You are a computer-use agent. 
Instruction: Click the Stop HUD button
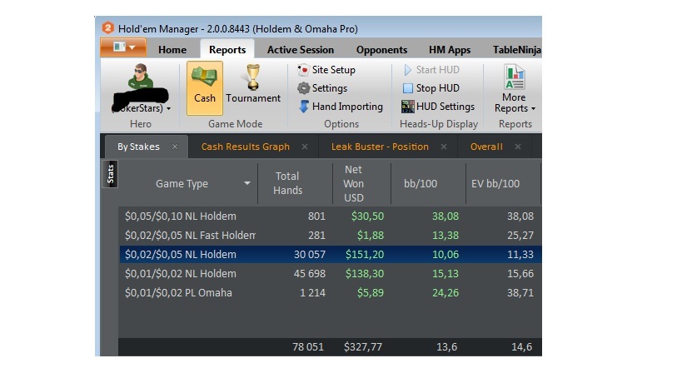(431, 88)
